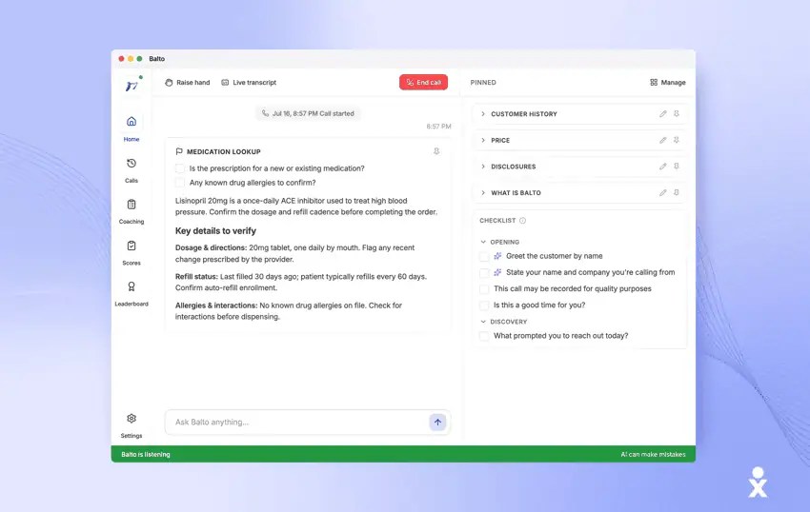Screen dimensions: 810x512
Task: Select the Leaderboard label in sidebar
Action: pos(132,304)
